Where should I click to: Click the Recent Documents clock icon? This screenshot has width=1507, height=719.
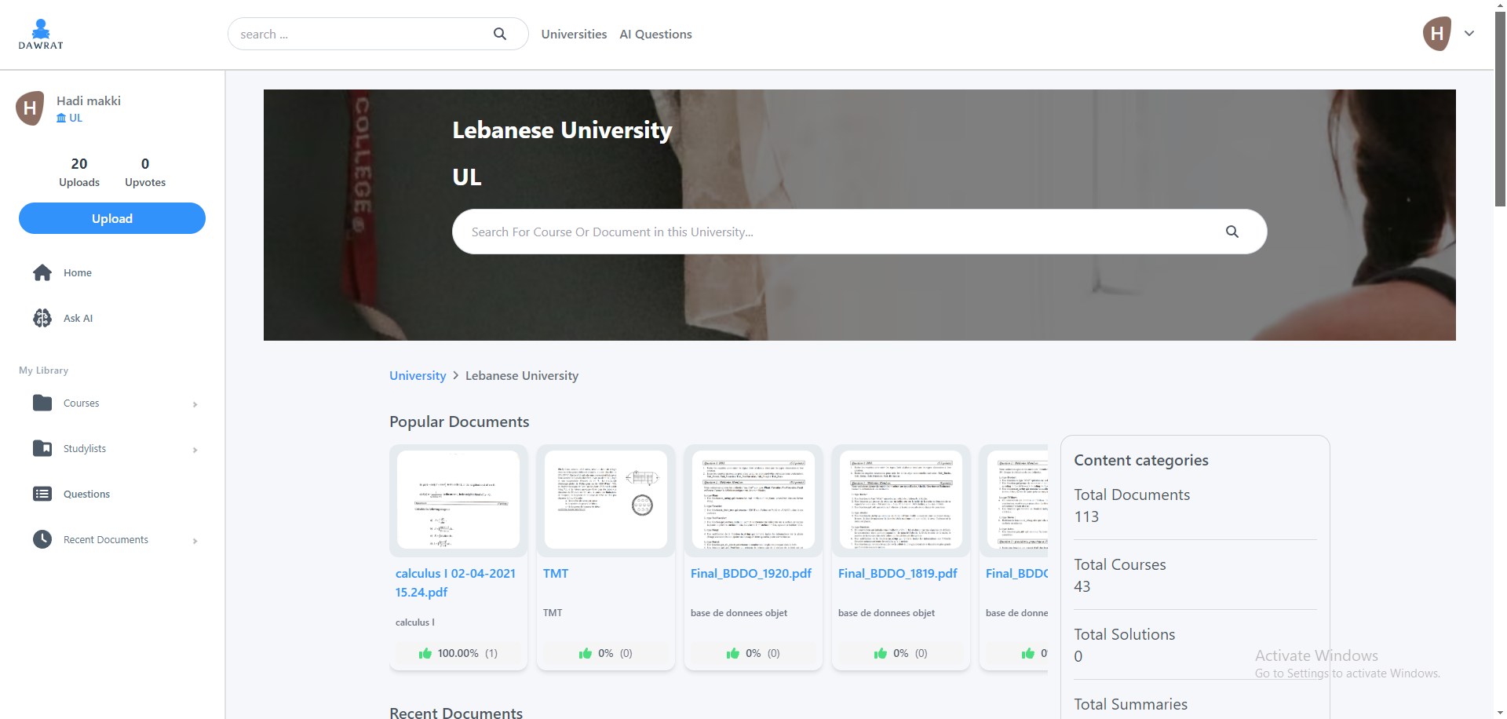coord(42,539)
